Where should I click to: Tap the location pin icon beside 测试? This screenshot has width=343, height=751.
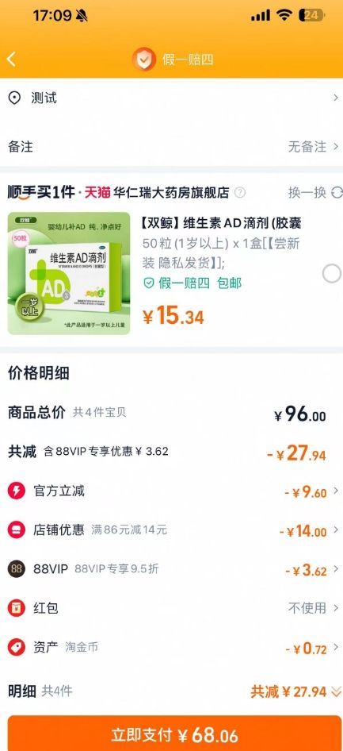[15, 98]
